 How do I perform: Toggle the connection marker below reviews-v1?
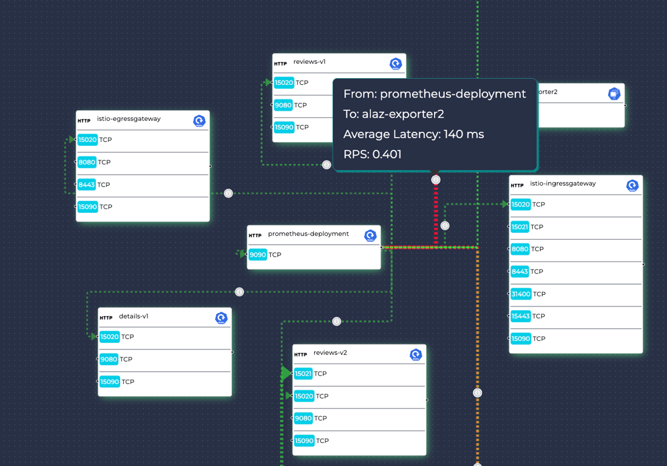(326, 164)
